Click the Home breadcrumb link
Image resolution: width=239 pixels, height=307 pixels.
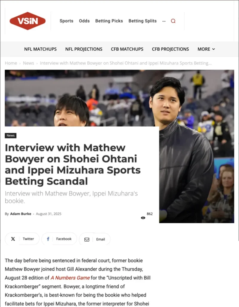(11, 63)
